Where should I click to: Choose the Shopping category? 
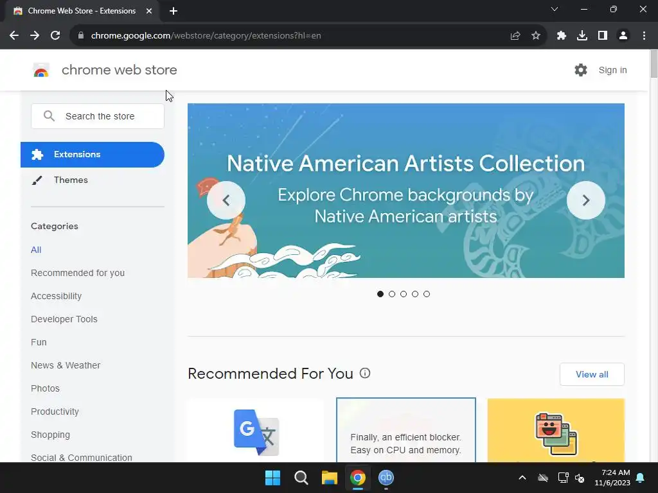(50, 435)
